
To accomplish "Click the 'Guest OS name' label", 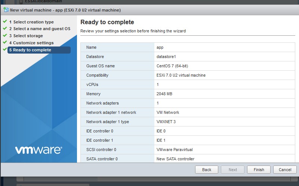I will pos(101,66).
